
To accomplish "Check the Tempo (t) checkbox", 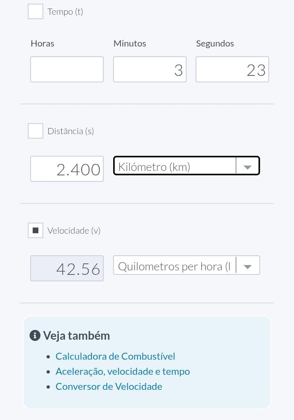I will tap(36, 11).
